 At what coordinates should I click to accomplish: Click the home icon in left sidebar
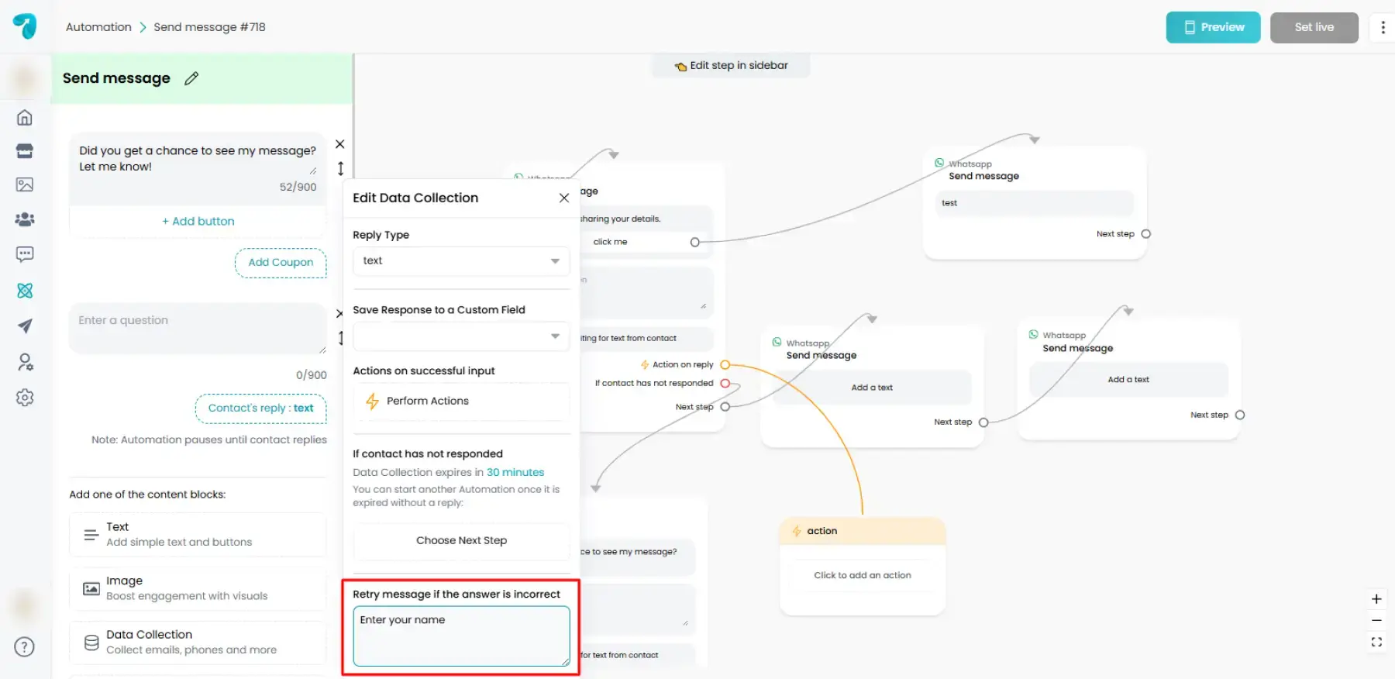[25, 118]
